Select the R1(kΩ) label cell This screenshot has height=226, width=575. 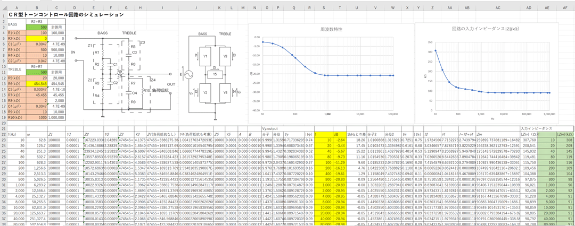point(17,32)
